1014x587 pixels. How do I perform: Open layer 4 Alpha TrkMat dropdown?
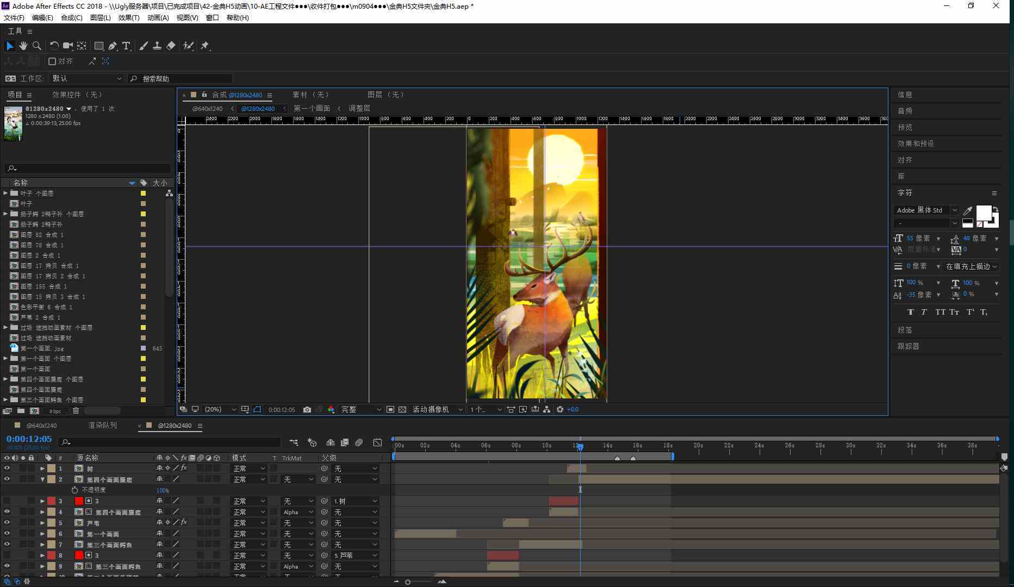click(297, 512)
